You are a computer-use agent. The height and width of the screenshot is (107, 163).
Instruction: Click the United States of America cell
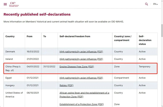[14, 95]
